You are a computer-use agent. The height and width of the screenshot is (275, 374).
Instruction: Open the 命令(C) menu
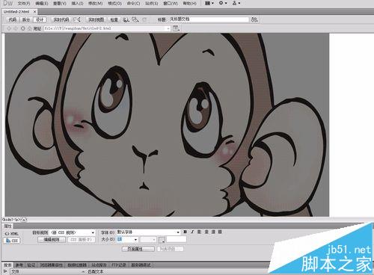pos(133,4)
